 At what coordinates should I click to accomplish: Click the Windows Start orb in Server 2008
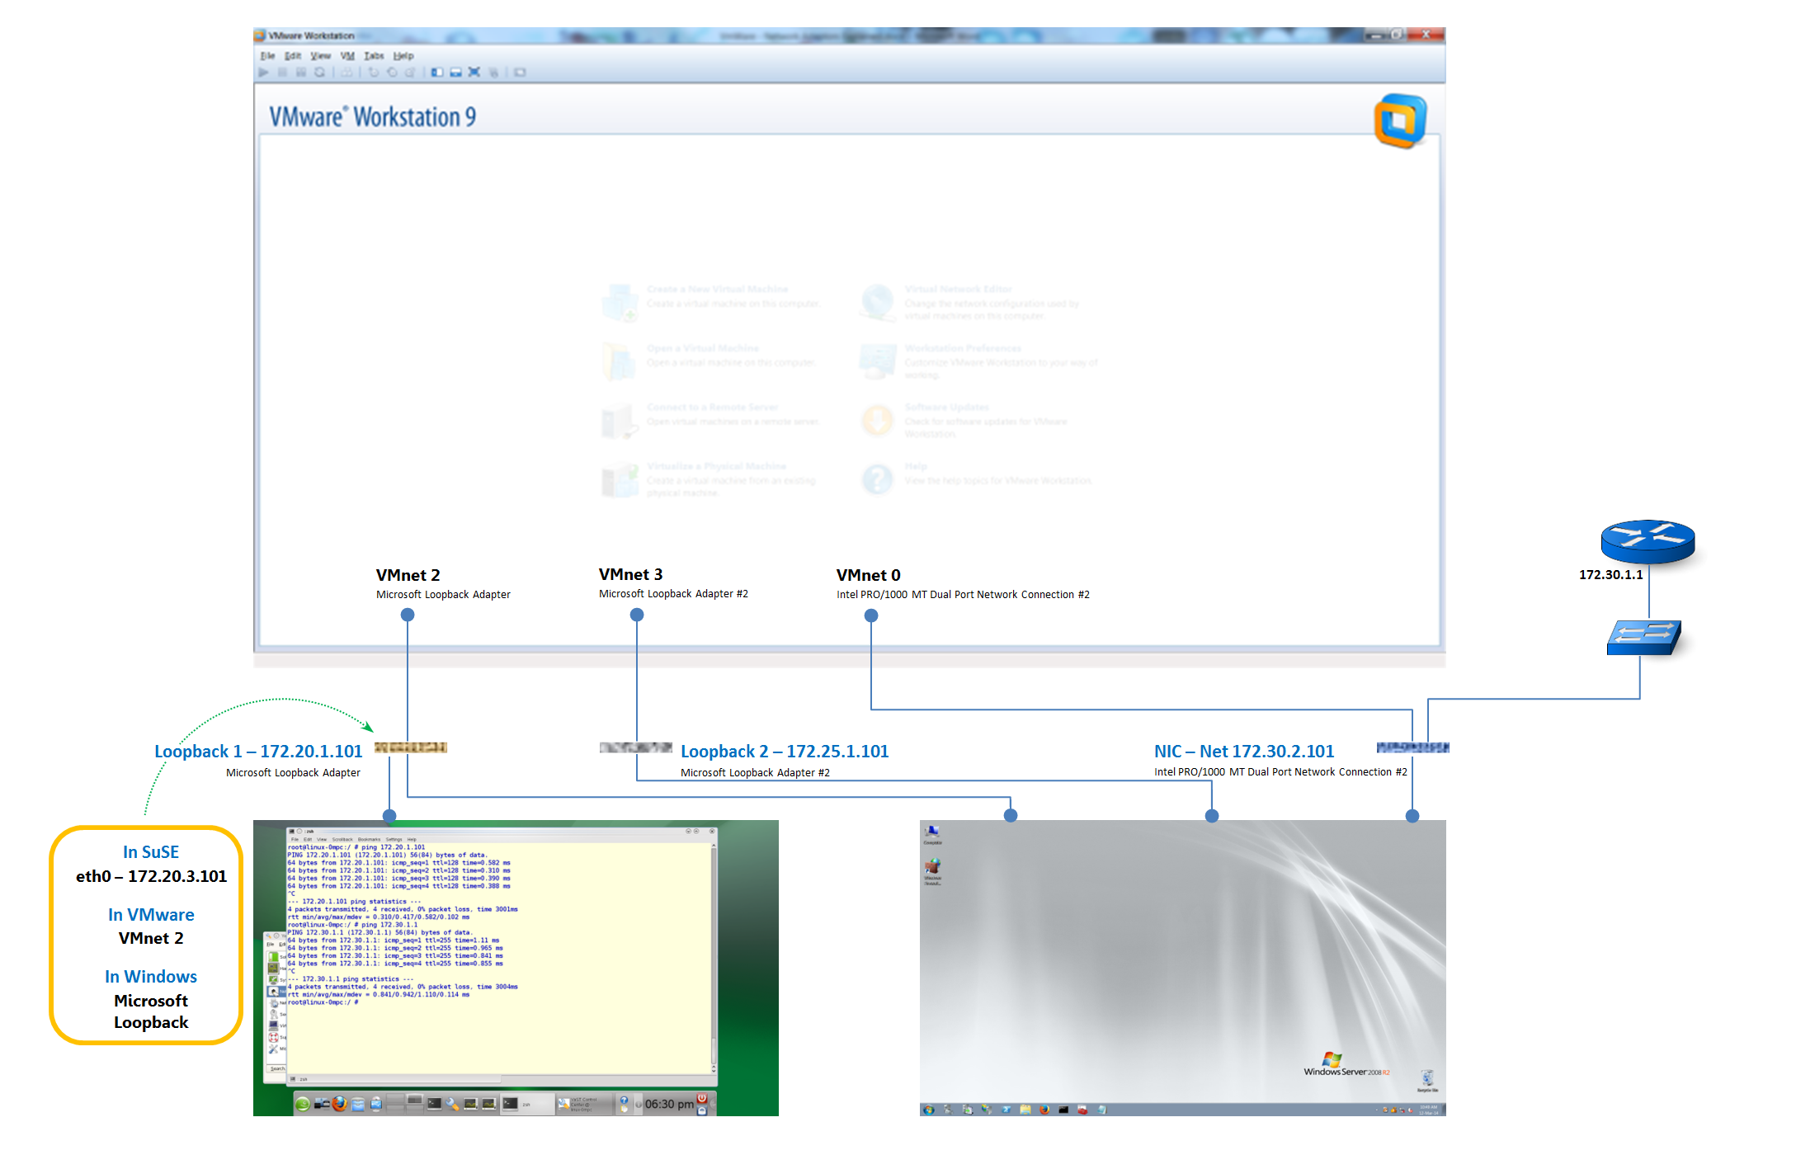coord(929,1110)
